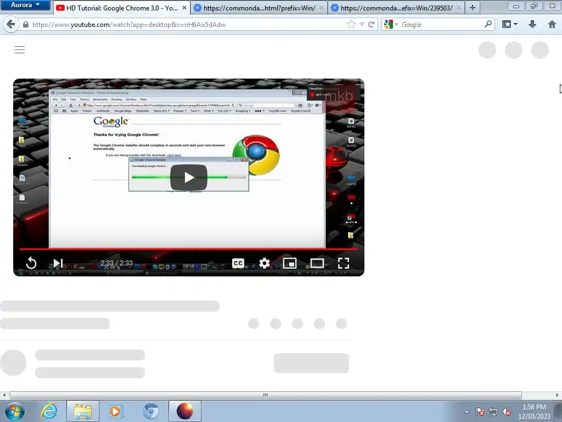Open the YouTube hamburger guide menu

[20, 49]
